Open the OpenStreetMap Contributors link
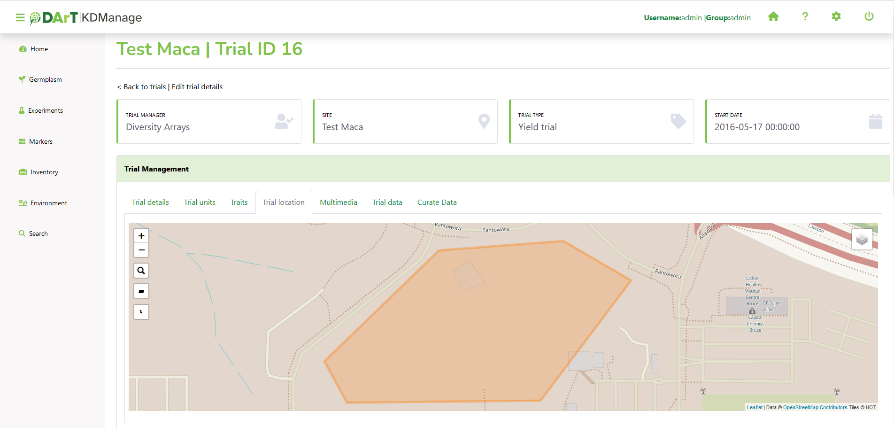 815,408
